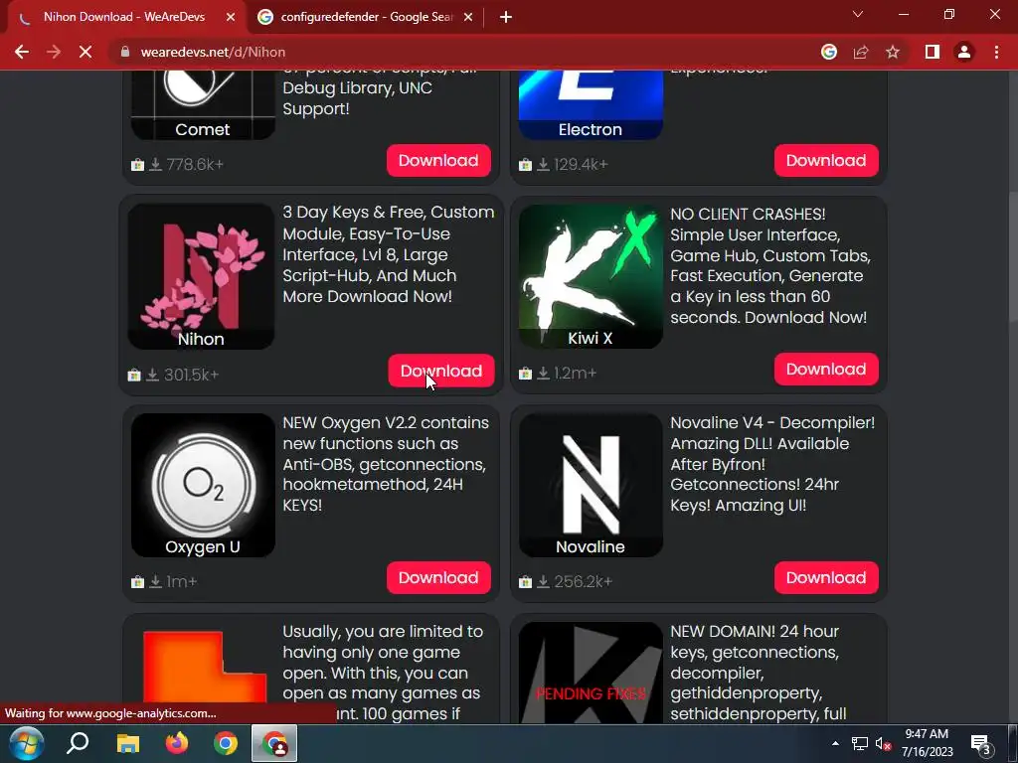This screenshot has height=763, width=1018.
Task: Click the muted volume tray icon
Action: 883,743
